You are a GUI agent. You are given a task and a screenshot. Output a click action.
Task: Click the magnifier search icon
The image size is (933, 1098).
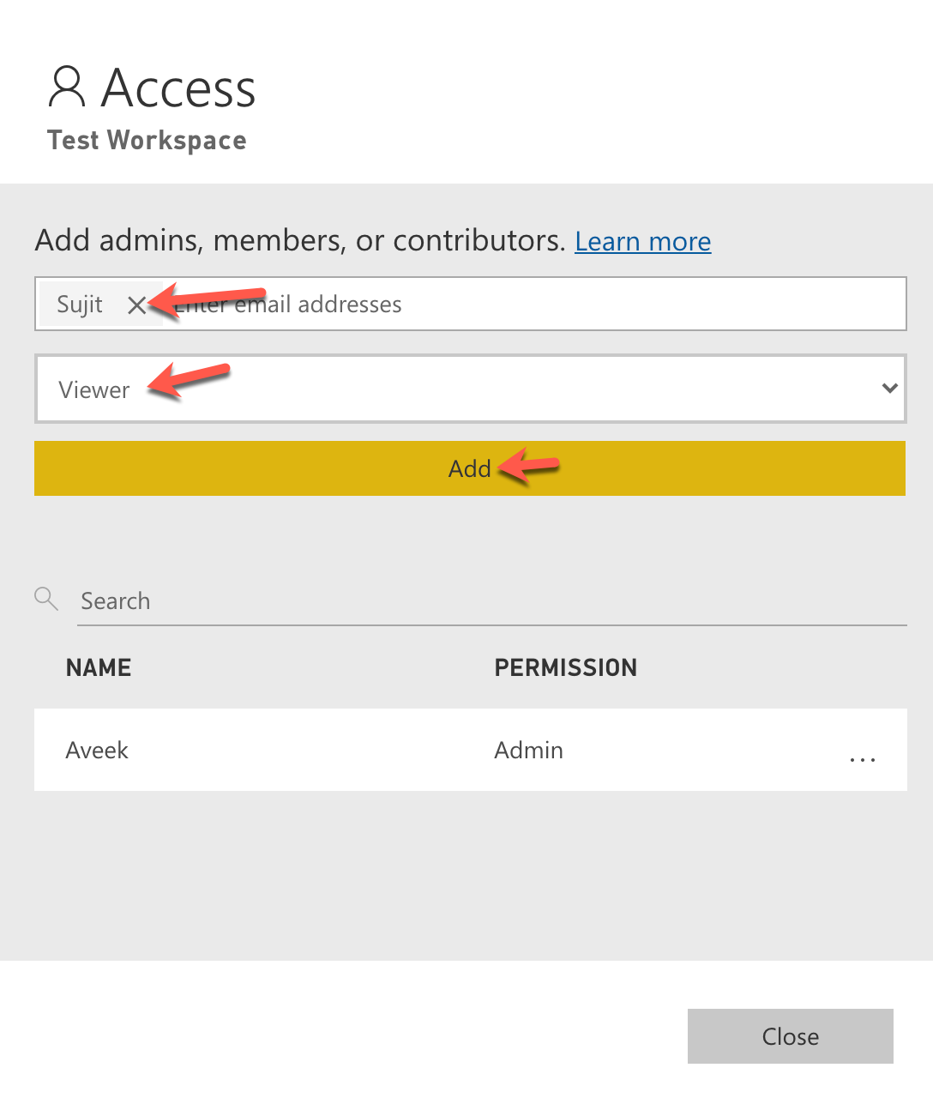coord(46,599)
